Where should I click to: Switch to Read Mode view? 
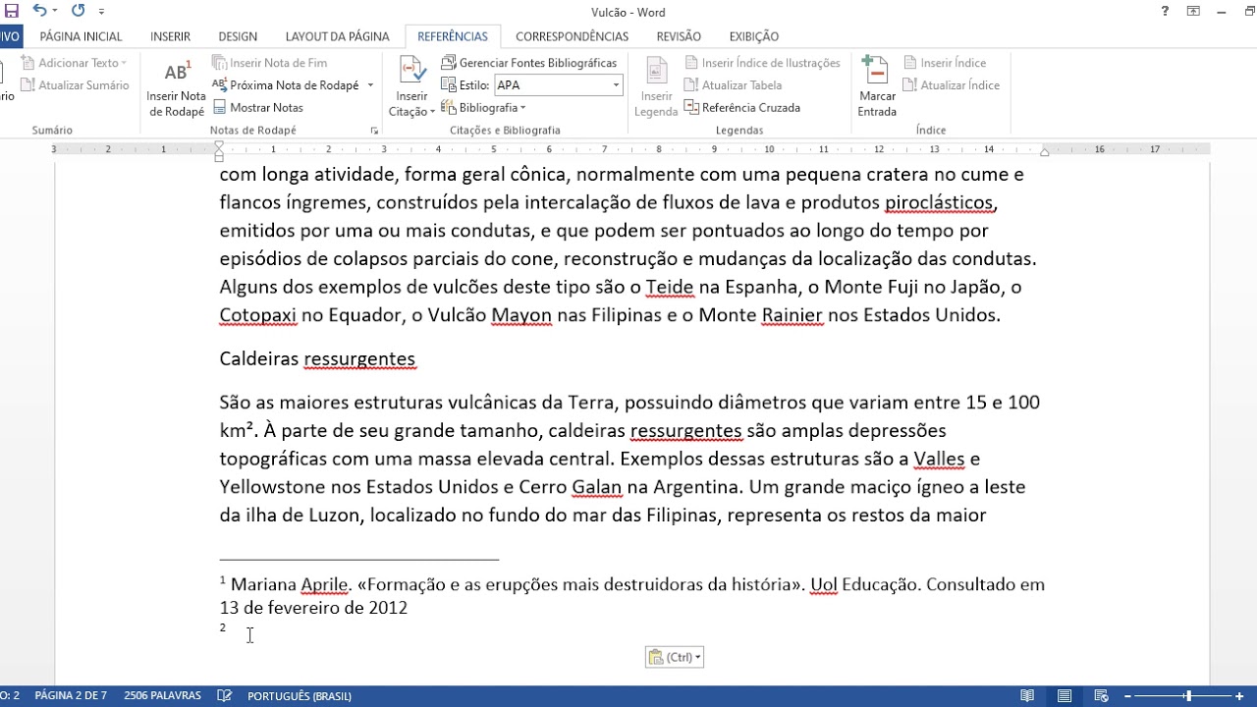(1027, 696)
